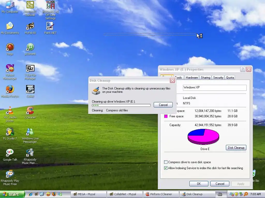Image resolution: width=265 pixels, height=198 pixels.
Task: Open the Collab desktop shortcut
Action: pyautogui.click(x=30, y=92)
